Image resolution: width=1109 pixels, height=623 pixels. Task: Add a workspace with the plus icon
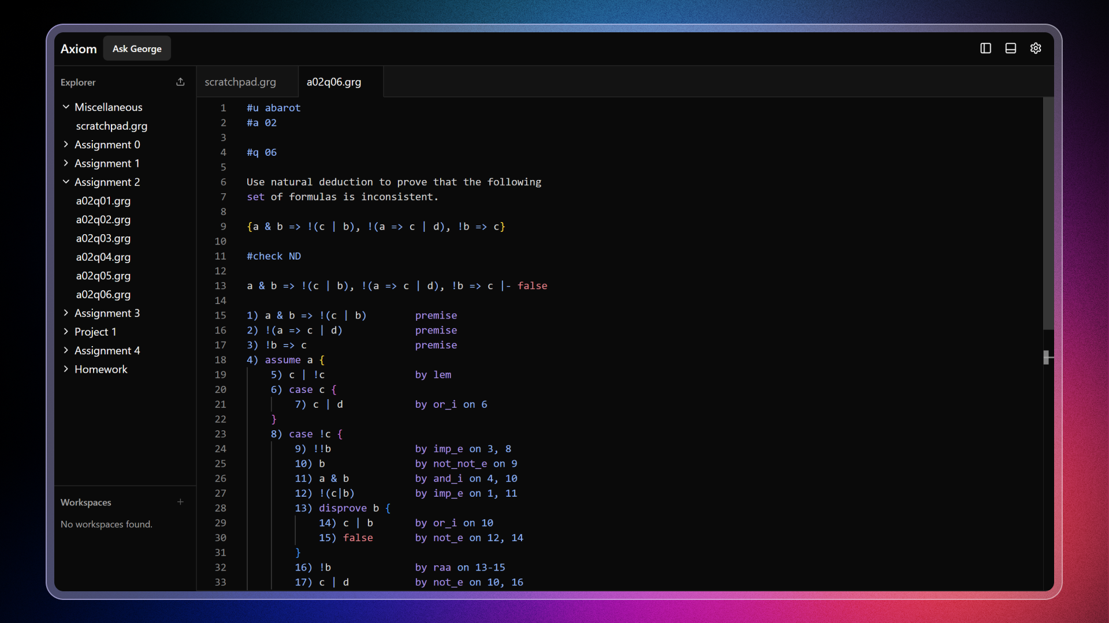pyautogui.click(x=180, y=502)
